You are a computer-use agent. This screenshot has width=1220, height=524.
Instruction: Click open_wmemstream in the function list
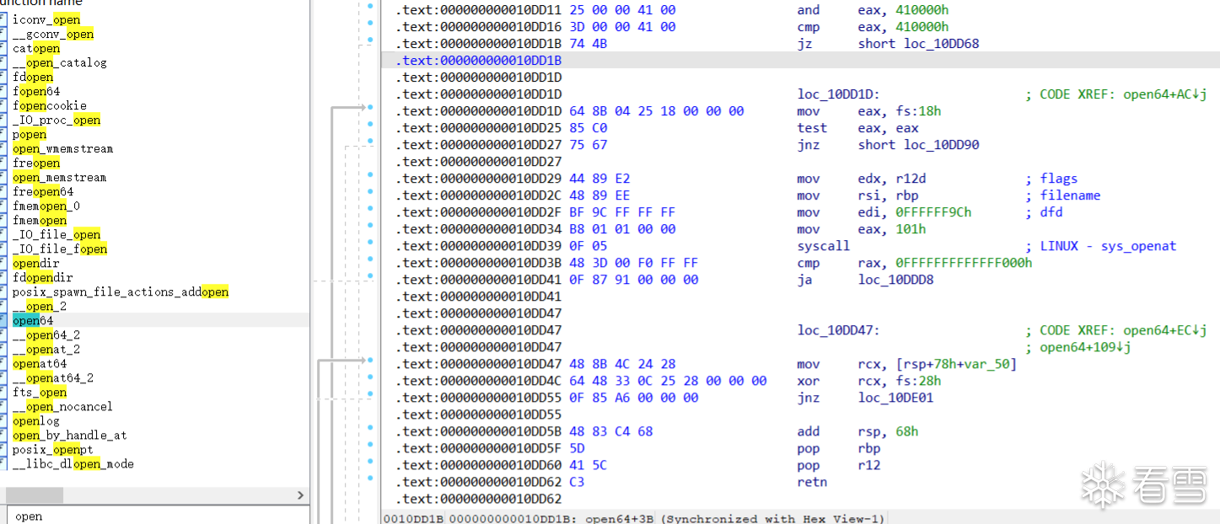click(x=62, y=148)
